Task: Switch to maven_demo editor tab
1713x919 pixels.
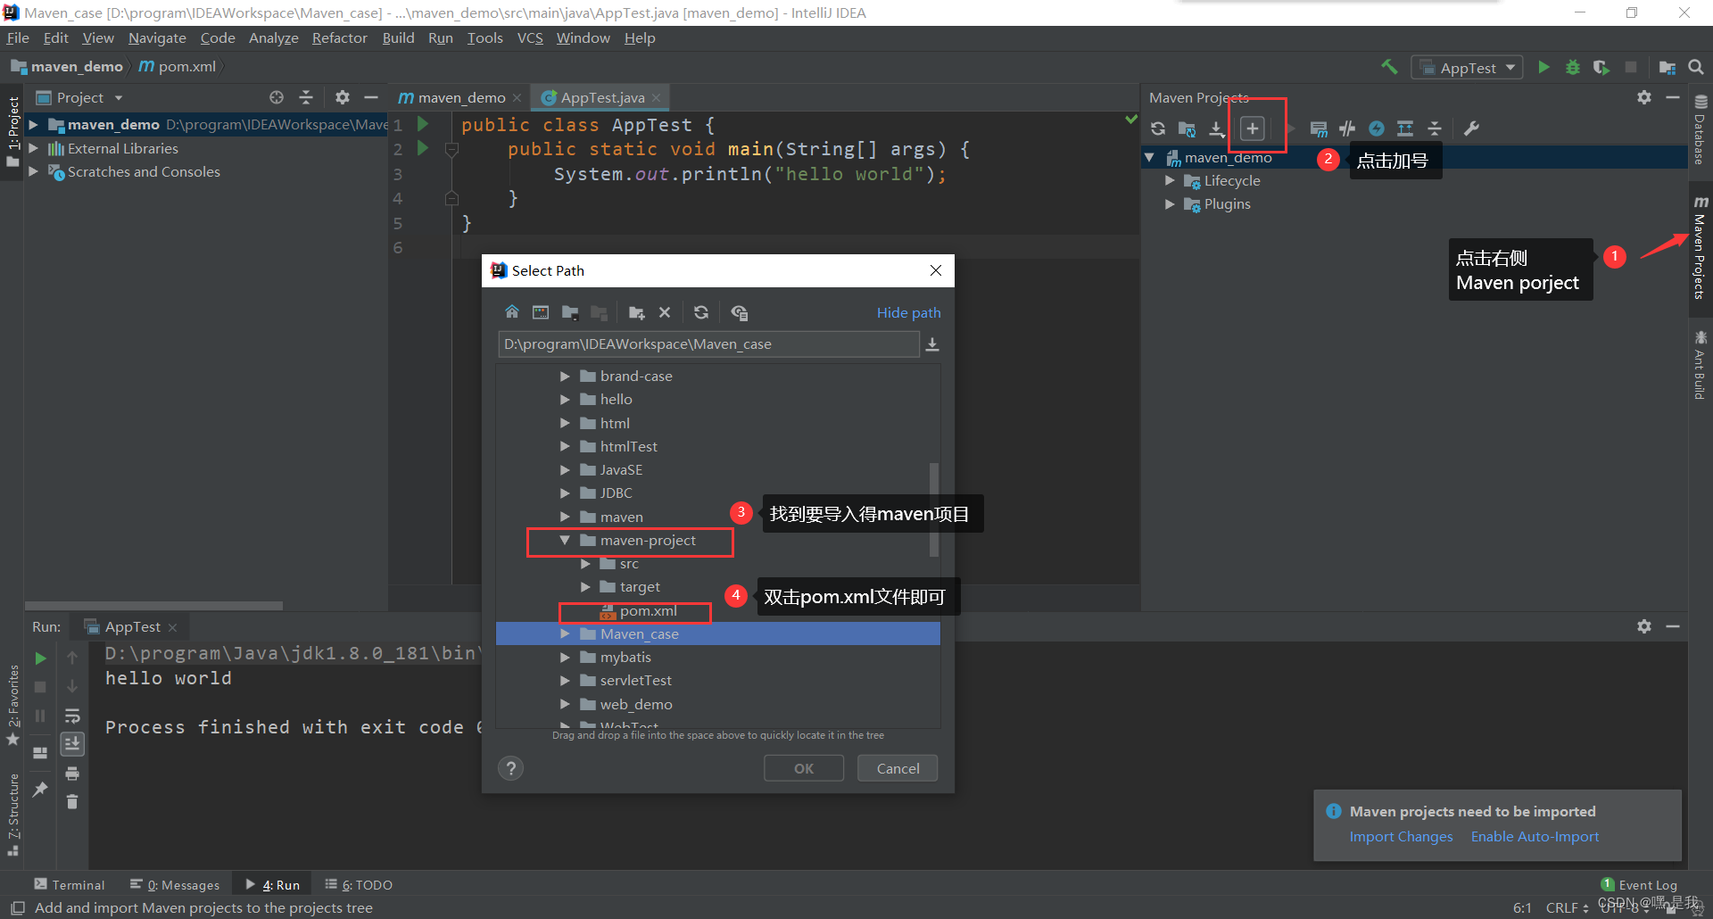Action: (459, 97)
